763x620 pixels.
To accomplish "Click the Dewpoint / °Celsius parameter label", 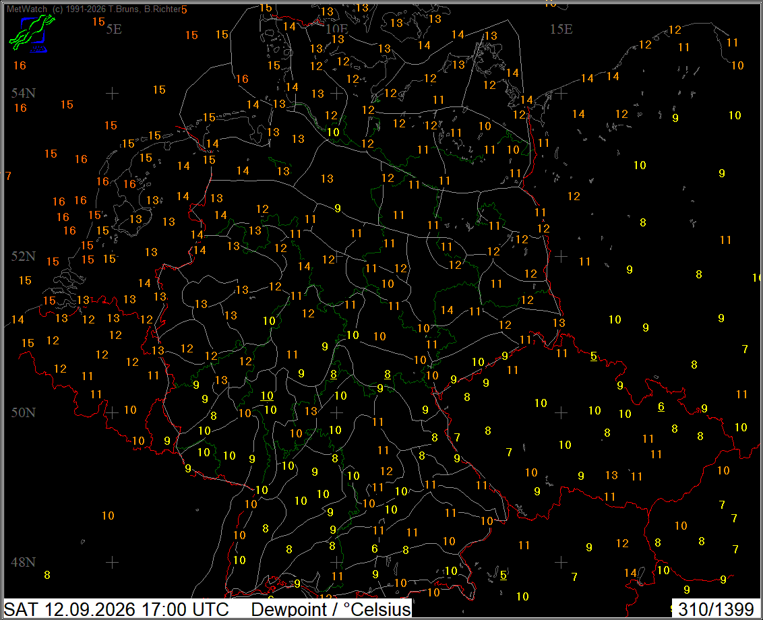I will click(x=331, y=609).
